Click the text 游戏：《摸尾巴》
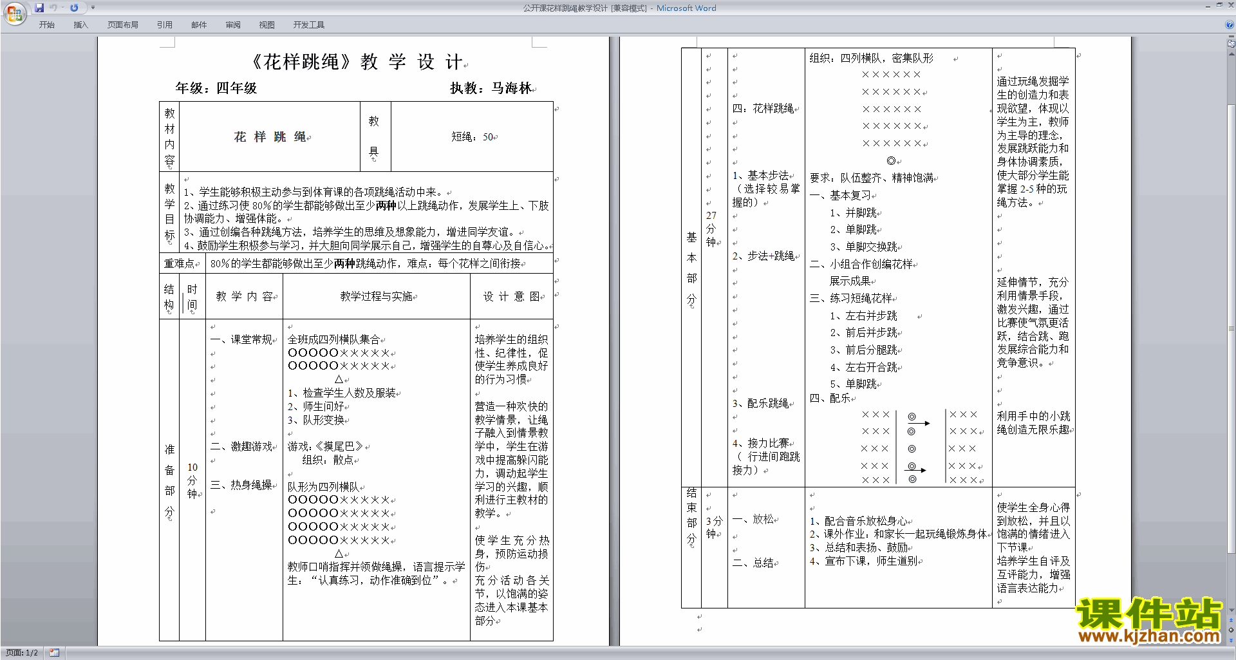The height and width of the screenshot is (660, 1236). click(x=325, y=446)
